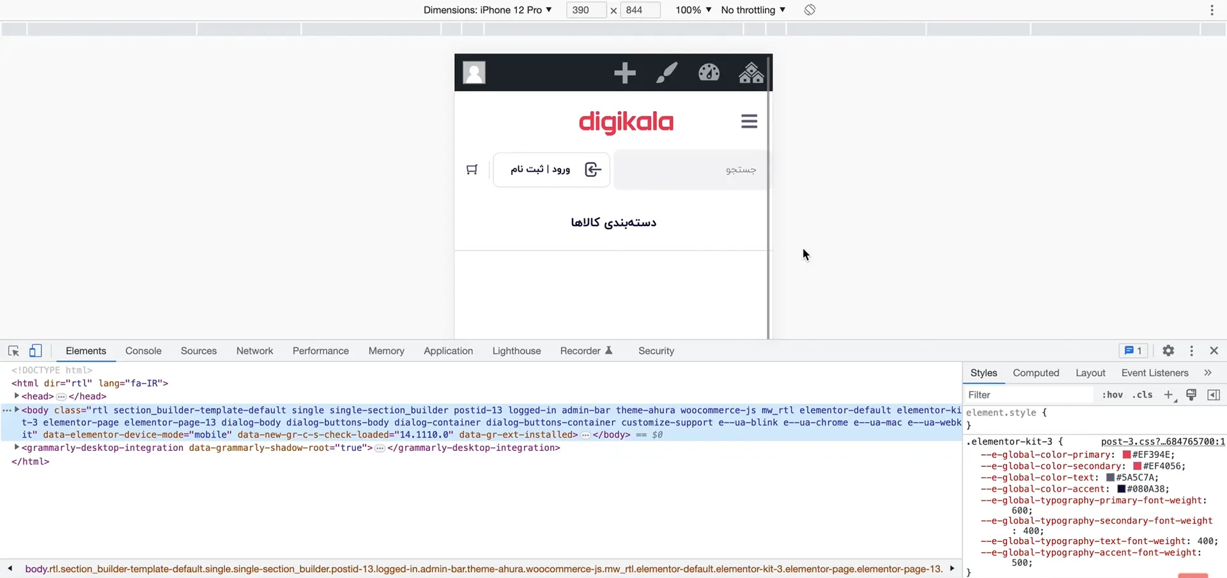Click the user avatar icon in admin bar
This screenshot has height=578, width=1227.
pos(474,72)
